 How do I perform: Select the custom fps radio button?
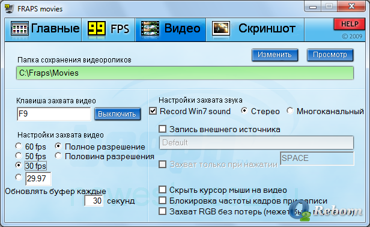(x=19, y=177)
